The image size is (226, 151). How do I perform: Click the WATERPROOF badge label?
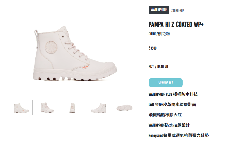tap(159, 10)
